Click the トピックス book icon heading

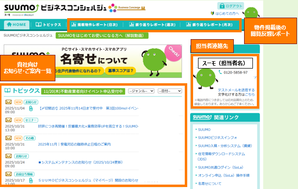(x=7, y=91)
